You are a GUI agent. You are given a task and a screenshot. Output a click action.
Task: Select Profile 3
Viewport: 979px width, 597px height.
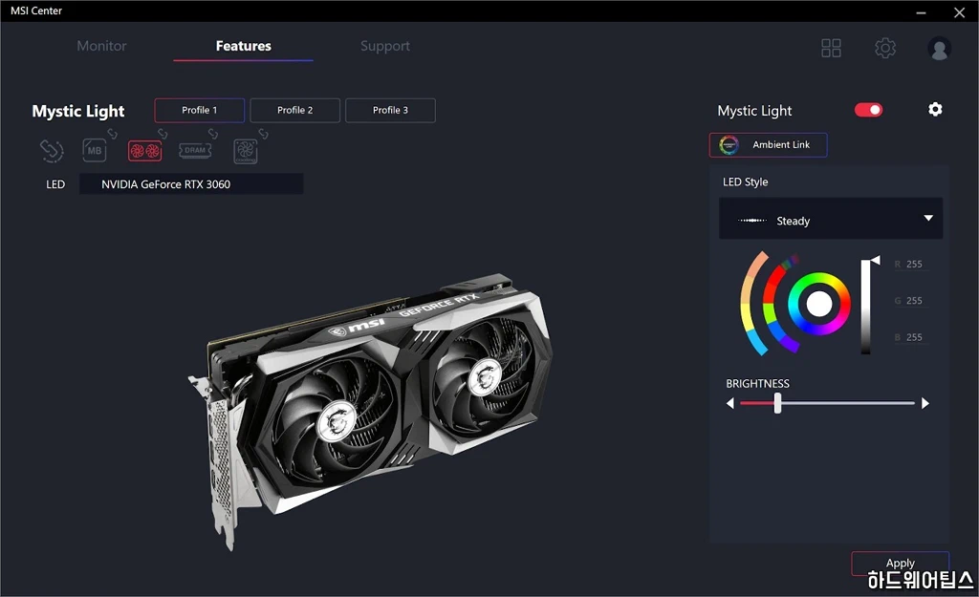(390, 111)
